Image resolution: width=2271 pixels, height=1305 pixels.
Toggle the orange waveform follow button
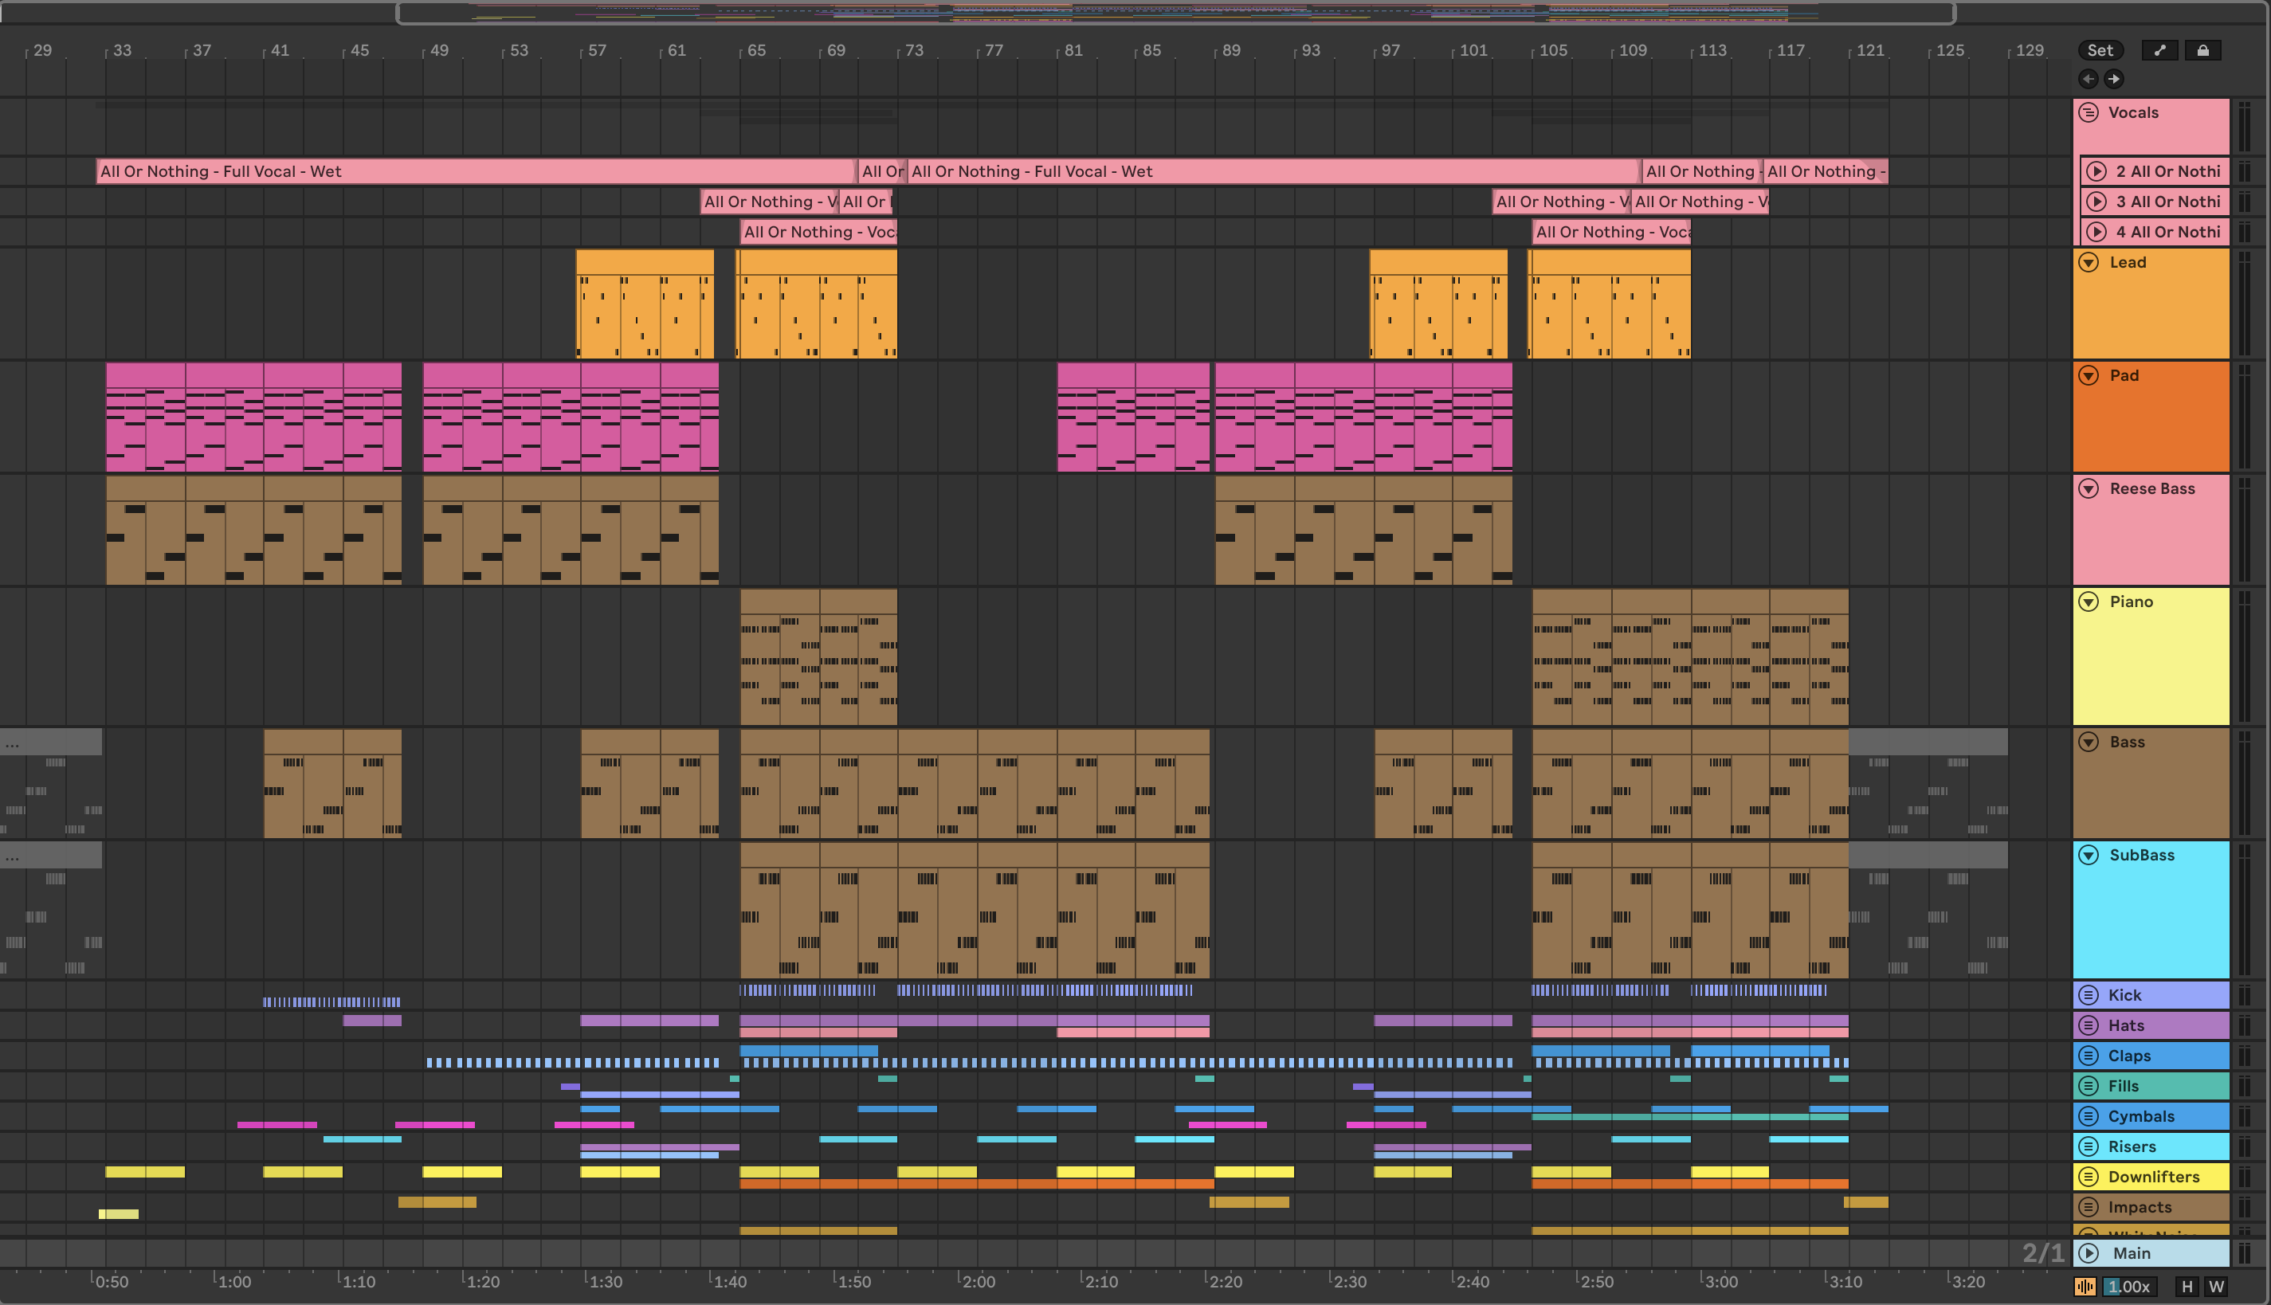point(2085,1287)
